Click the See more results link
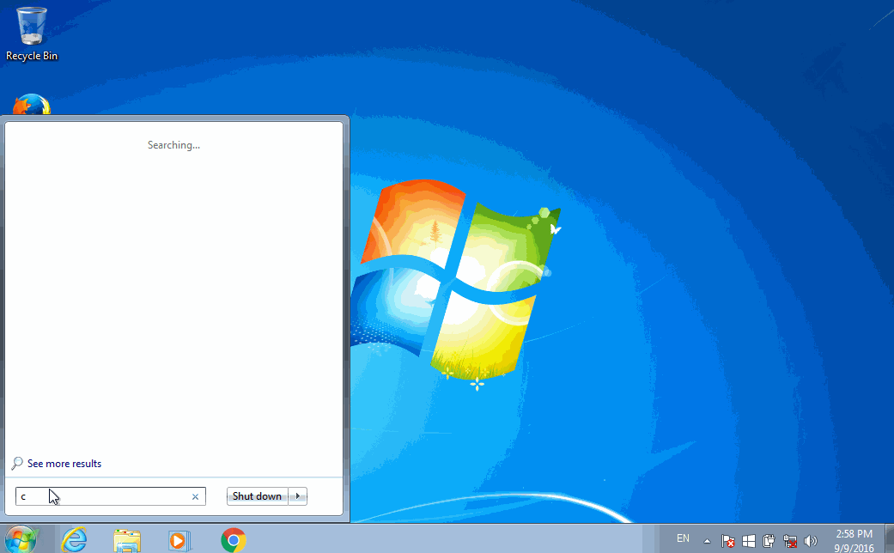Image resolution: width=894 pixels, height=553 pixels. click(63, 463)
